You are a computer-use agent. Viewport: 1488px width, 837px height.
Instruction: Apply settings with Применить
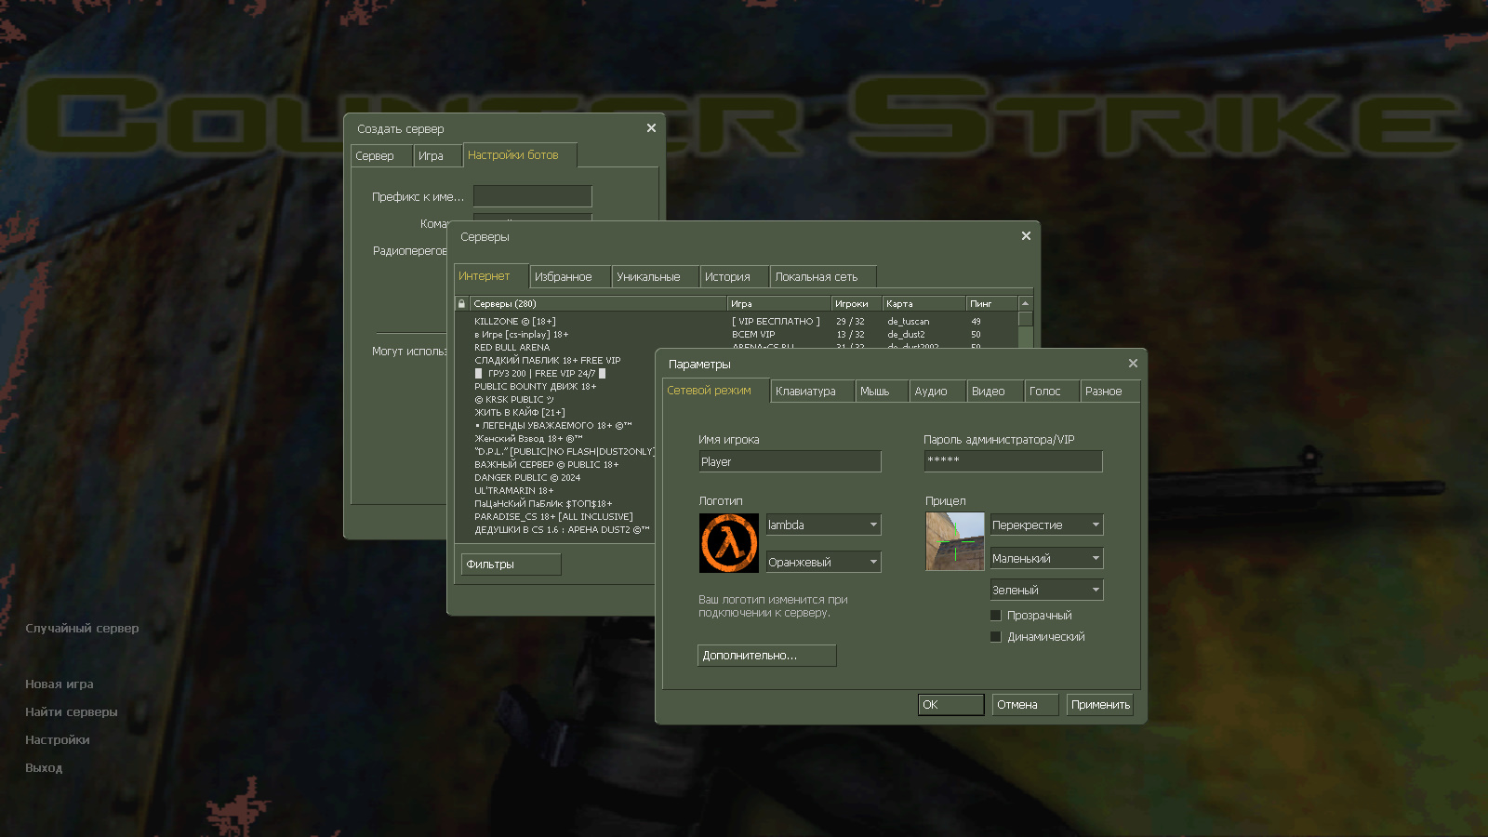(x=1099, y=704)
